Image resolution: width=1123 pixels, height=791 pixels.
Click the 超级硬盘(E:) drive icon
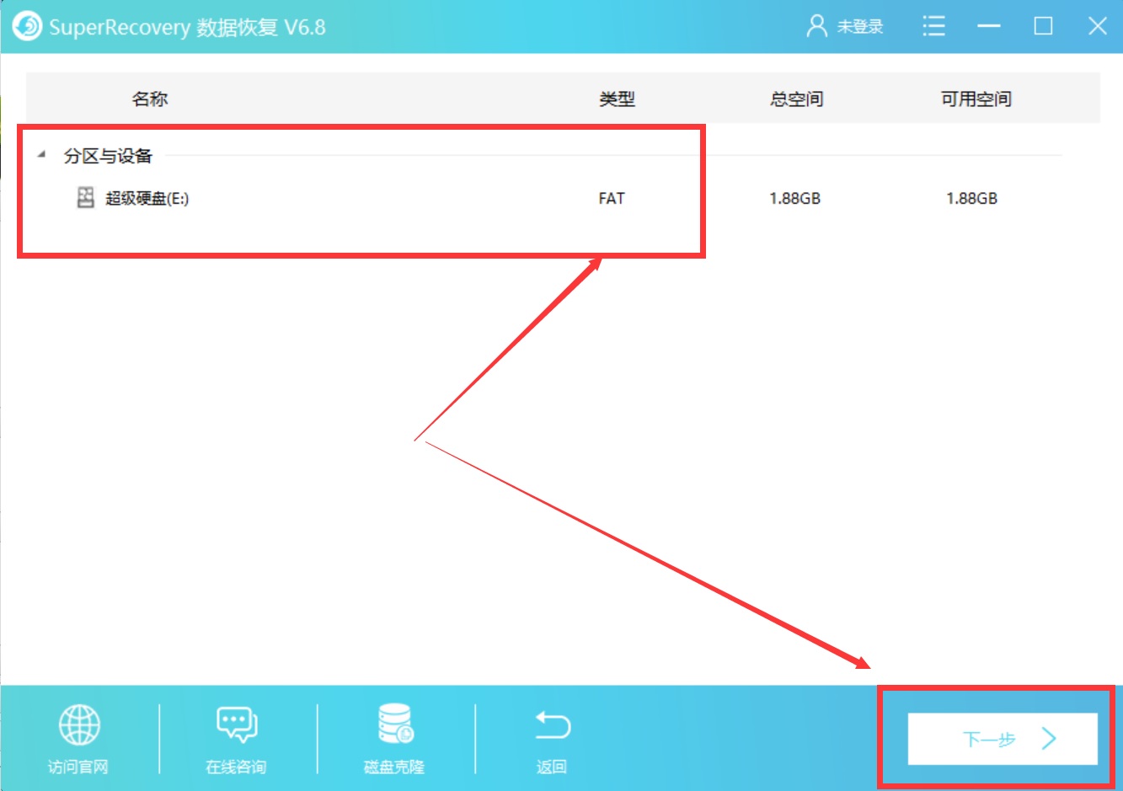coord(84,198)
